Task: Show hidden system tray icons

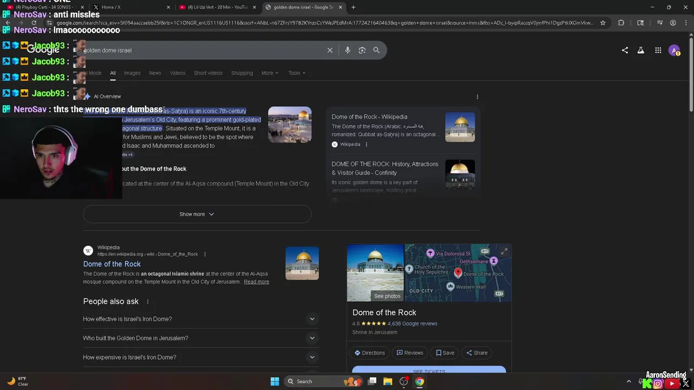Action: 629,381
